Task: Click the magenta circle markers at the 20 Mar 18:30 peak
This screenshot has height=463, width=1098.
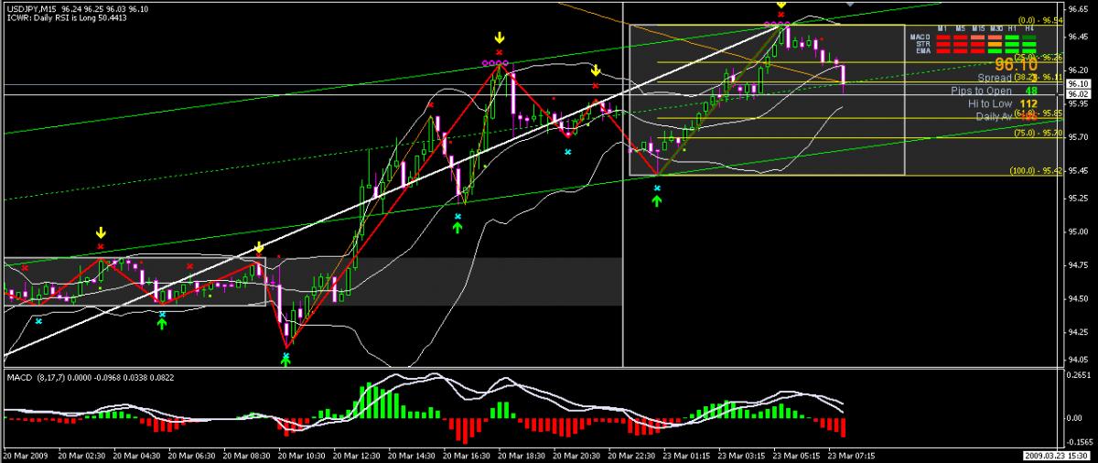Action: click(x=495, y=63)
